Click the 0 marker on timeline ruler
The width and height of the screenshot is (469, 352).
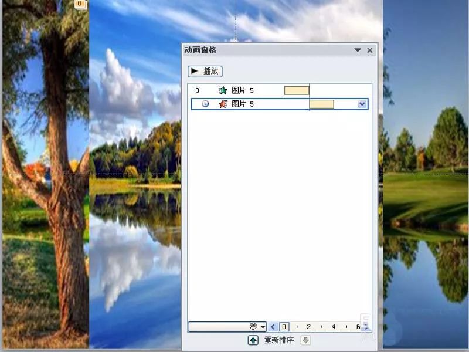284,327
